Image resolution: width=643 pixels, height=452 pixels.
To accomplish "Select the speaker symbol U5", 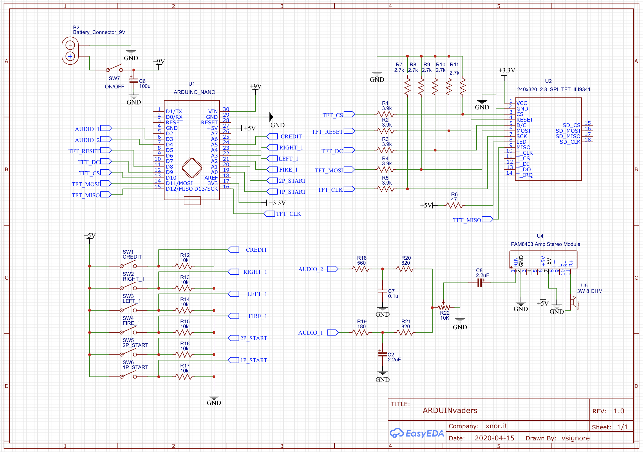I will [574, 303].
